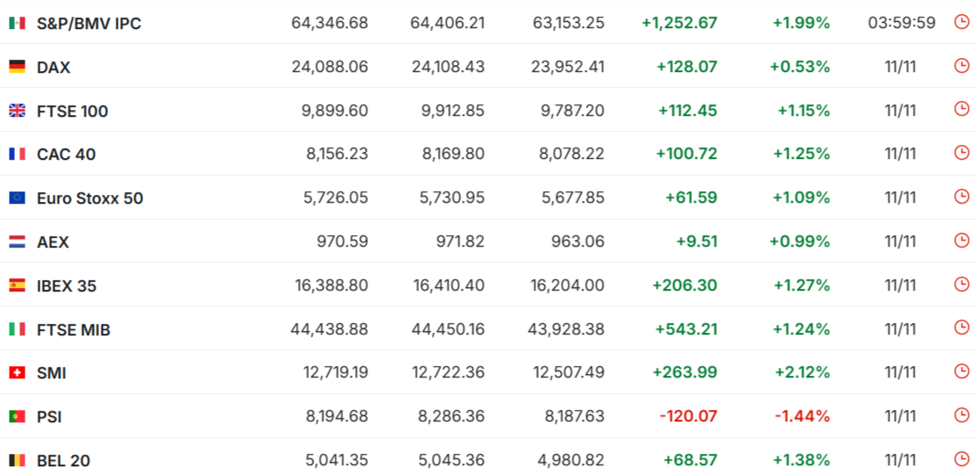Click the clock icon beside CAC 40
This screenshot has width=976, height=475.
(961, 153)
